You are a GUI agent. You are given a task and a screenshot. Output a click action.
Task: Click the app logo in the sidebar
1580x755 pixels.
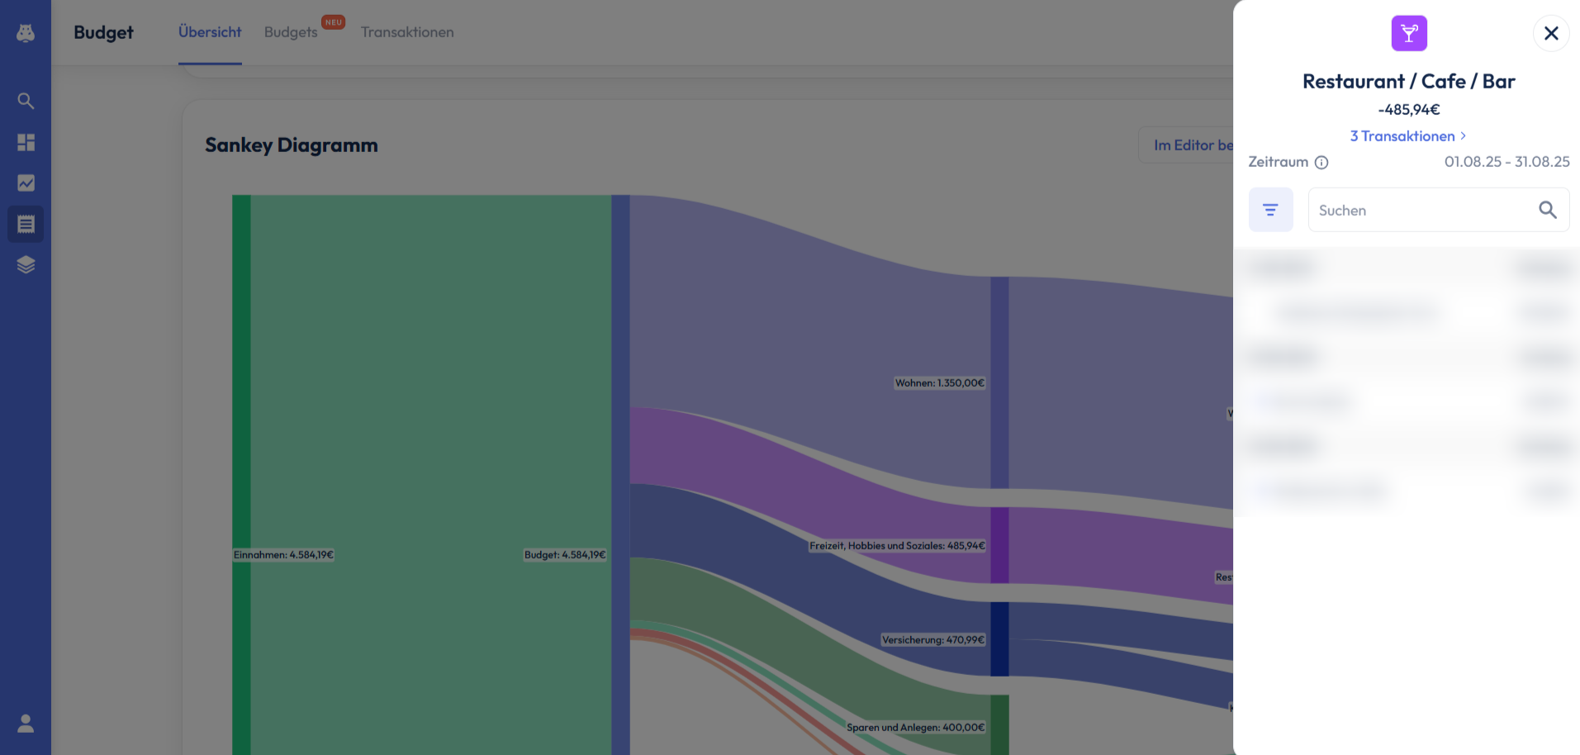pos(26,32)
